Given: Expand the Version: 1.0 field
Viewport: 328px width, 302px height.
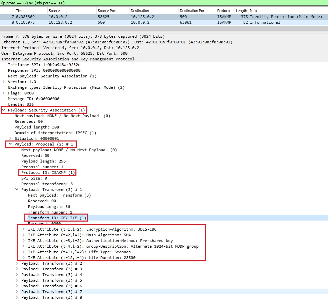Looking at the screenshot, I should click(x=4, y=82).
